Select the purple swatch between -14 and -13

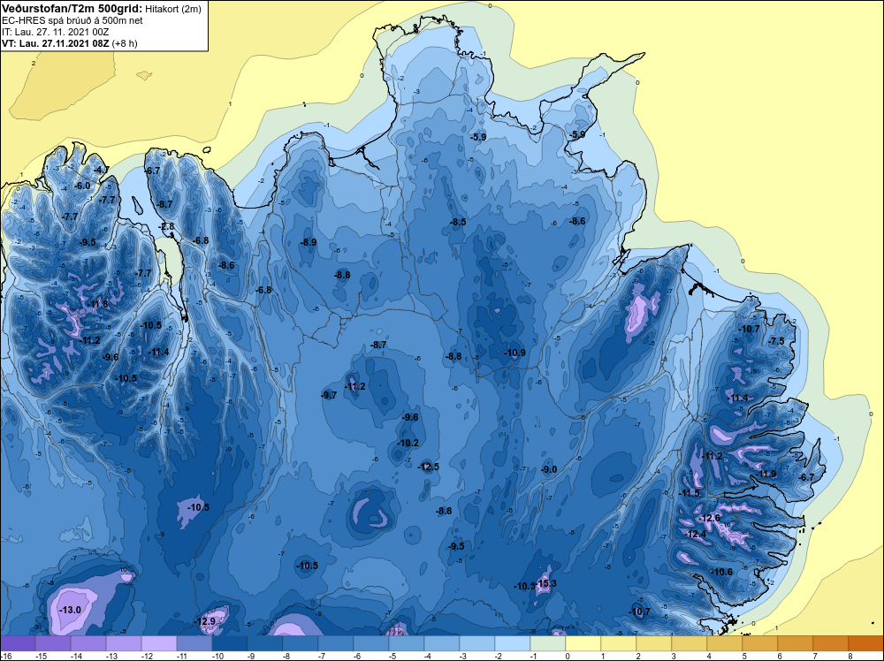pos(88,643)
